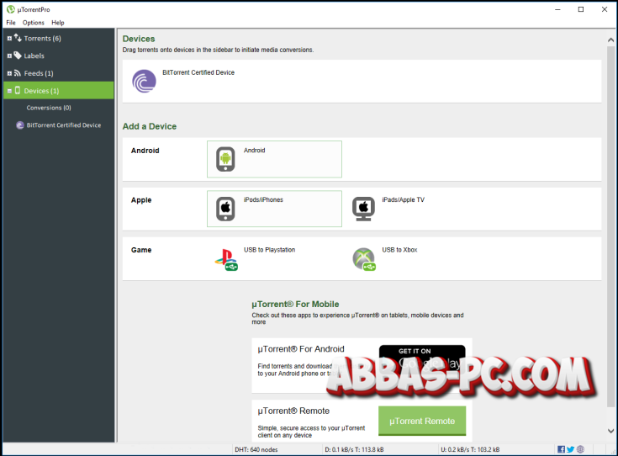618x456 pixels.
Task: Click the download speed status bar entry
Action: [x=354, y=449]
